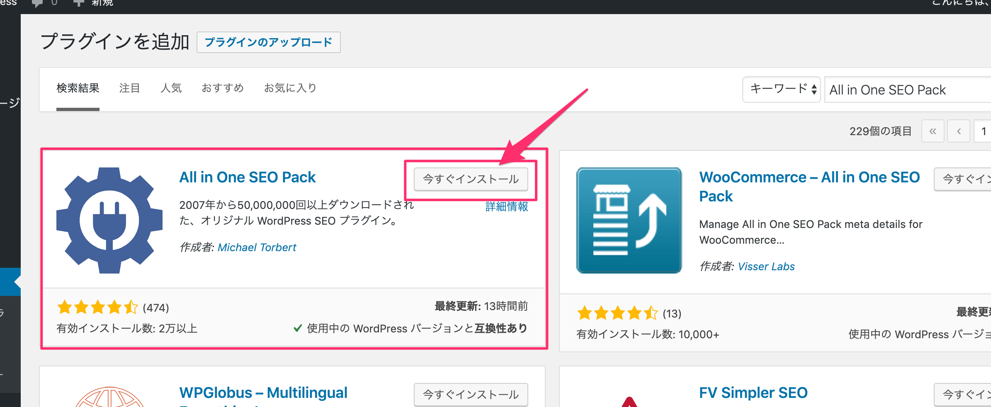Screen dimensions: 991x407
Task: Switch to the おすすめ tab
Action: coord(222,88)
